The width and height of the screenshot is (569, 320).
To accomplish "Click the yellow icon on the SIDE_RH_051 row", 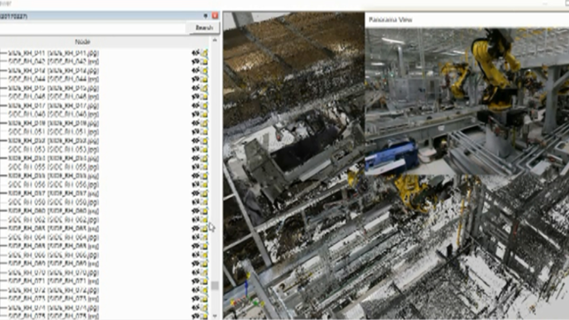I will (204, 131).
